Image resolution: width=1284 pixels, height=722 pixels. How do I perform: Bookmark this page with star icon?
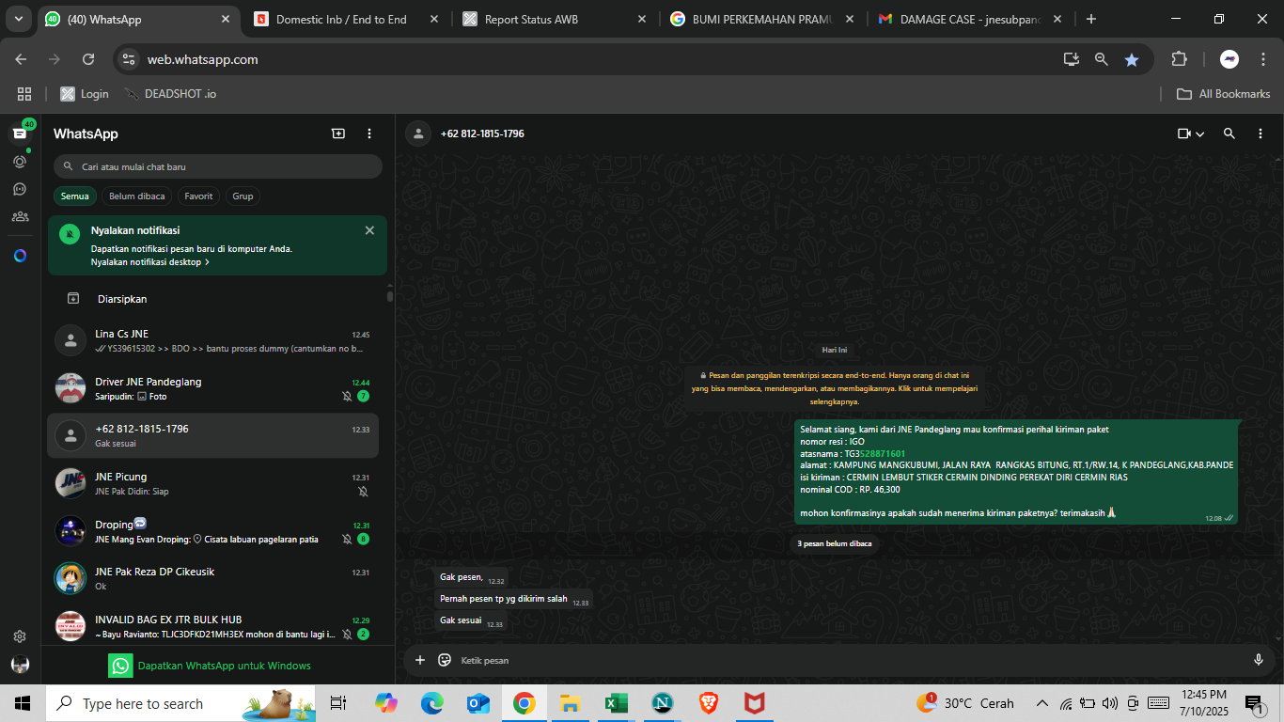point(1132,59)
